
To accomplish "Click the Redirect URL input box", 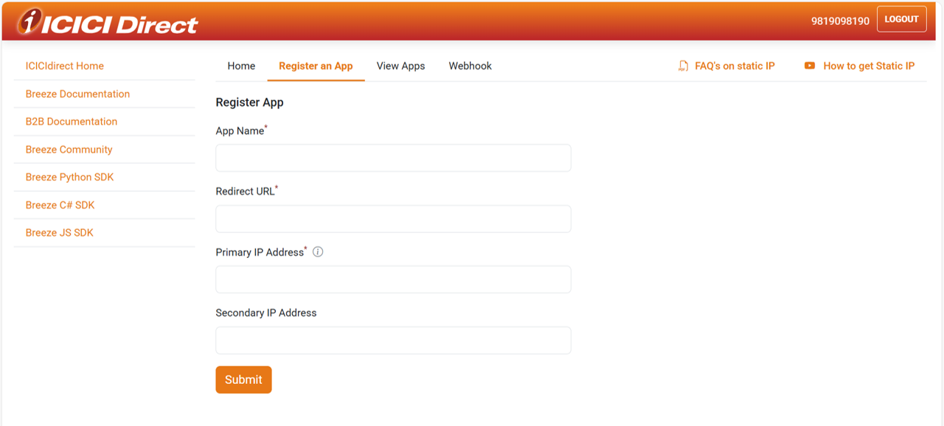I will coord(393,218).
